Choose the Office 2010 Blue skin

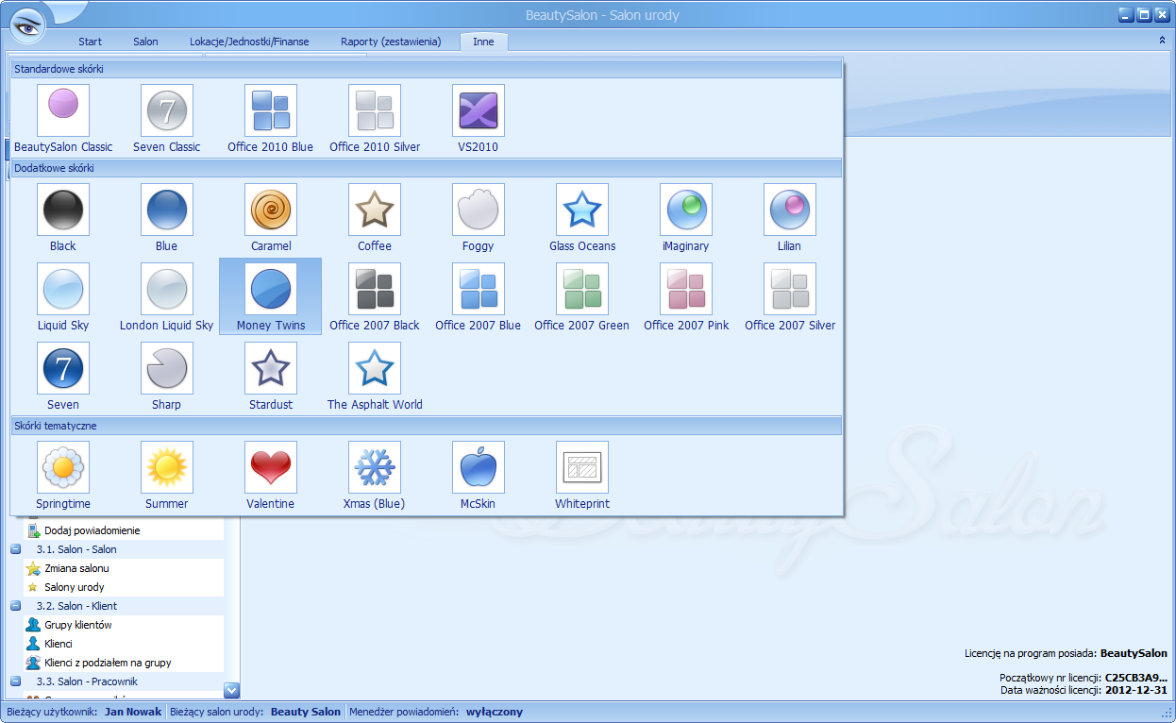click(x=271, y=119)
